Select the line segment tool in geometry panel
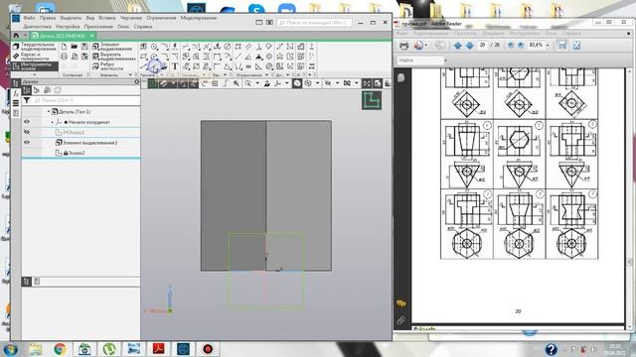 click(143, 66)
